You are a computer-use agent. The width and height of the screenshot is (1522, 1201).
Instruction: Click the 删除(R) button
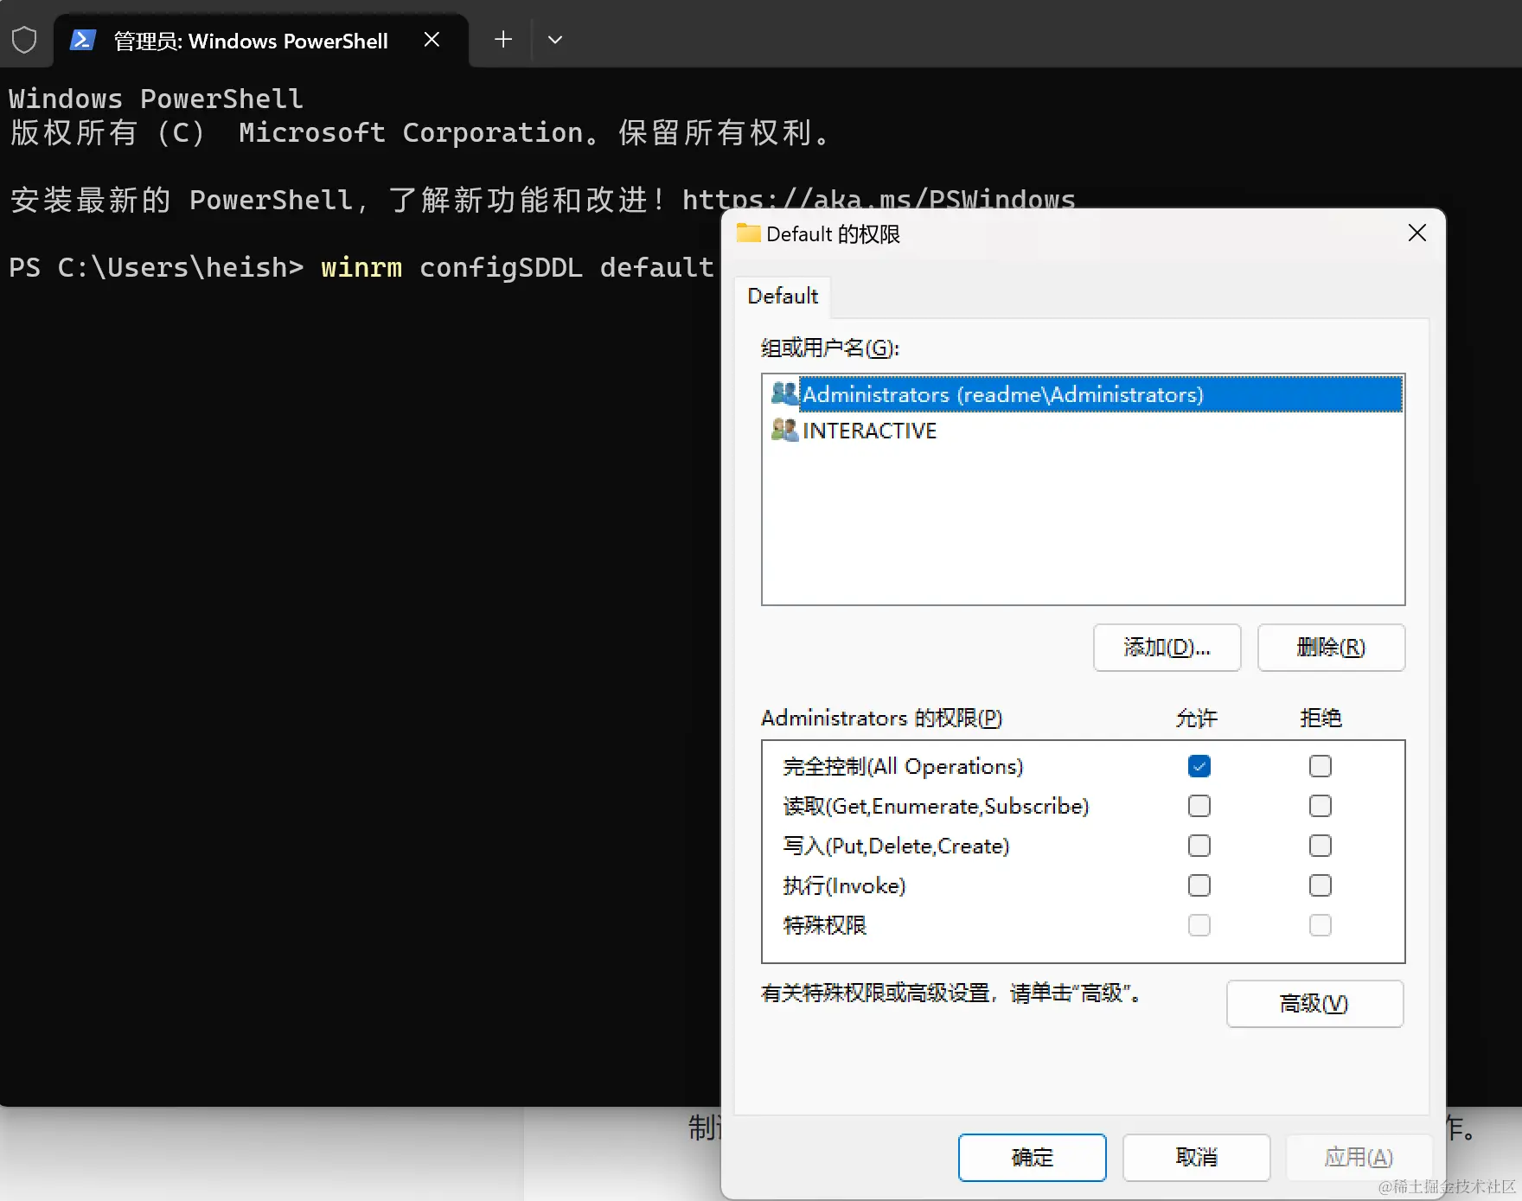click(x=1331, y=648)
